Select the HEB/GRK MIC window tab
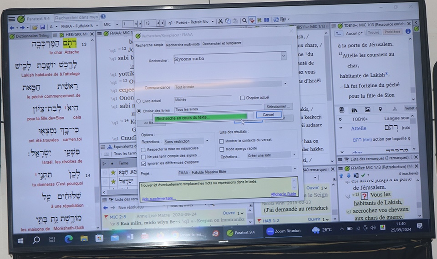Viewport: 437px width, 259px height. click(74, 35)
